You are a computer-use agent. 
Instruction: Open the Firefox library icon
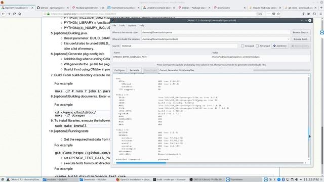309,14
